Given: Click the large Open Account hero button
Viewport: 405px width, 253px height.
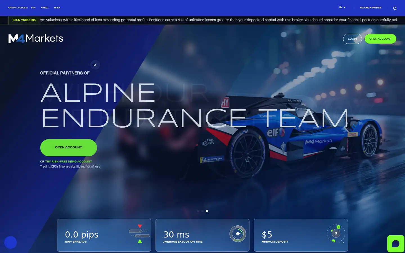Looking at the screenshot, I should point(69,148).
